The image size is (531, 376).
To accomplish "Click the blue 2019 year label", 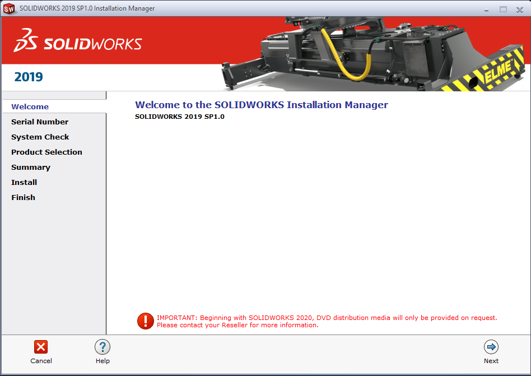I will pos(29,77).
